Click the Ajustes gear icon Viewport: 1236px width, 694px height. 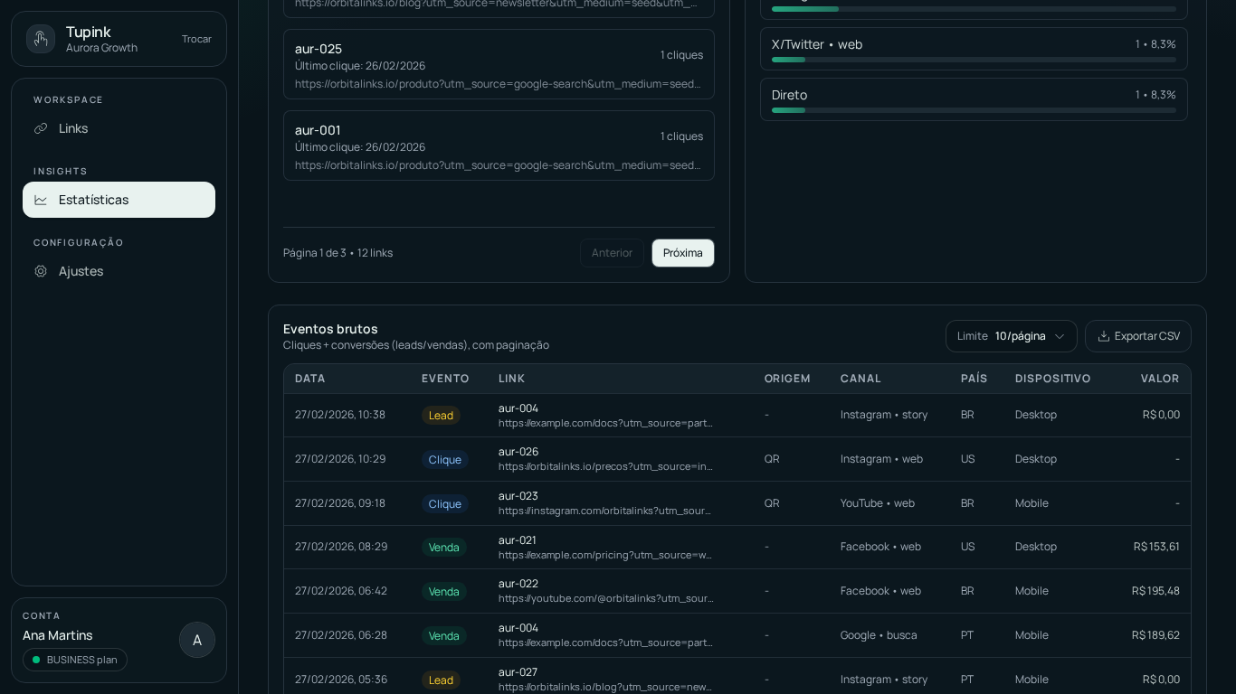(x=41, y=271)
